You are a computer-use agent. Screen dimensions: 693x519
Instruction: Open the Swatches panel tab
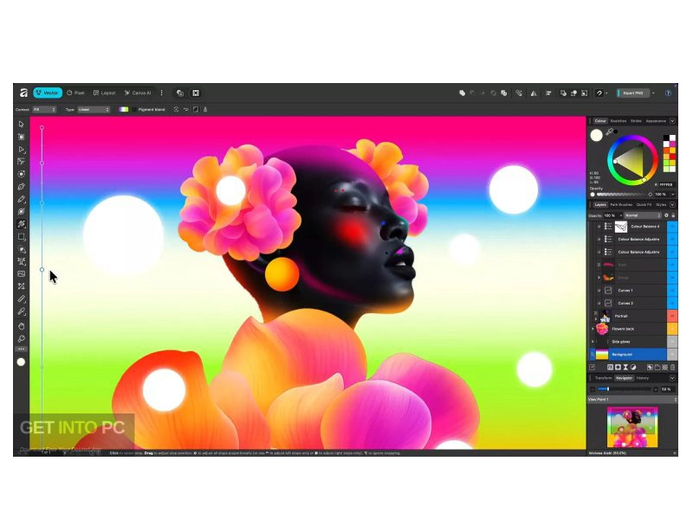click(x=618, y=121)
